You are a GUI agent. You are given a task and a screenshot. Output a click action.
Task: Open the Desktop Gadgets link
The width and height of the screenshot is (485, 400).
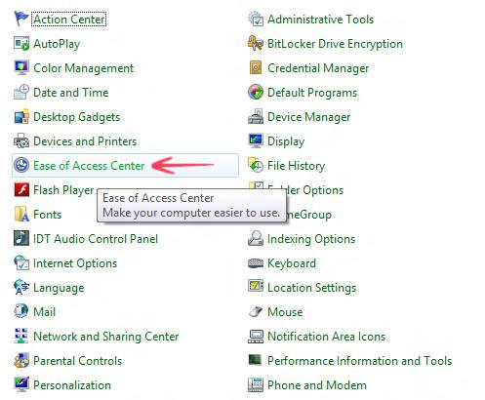point(77,117)
